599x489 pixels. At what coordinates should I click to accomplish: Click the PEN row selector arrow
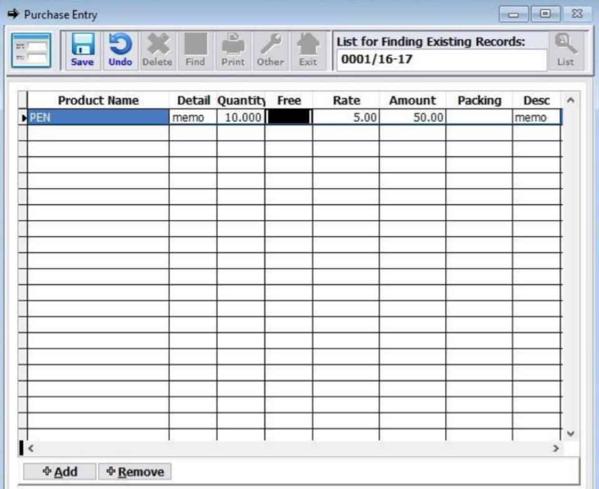coord(23,118)
